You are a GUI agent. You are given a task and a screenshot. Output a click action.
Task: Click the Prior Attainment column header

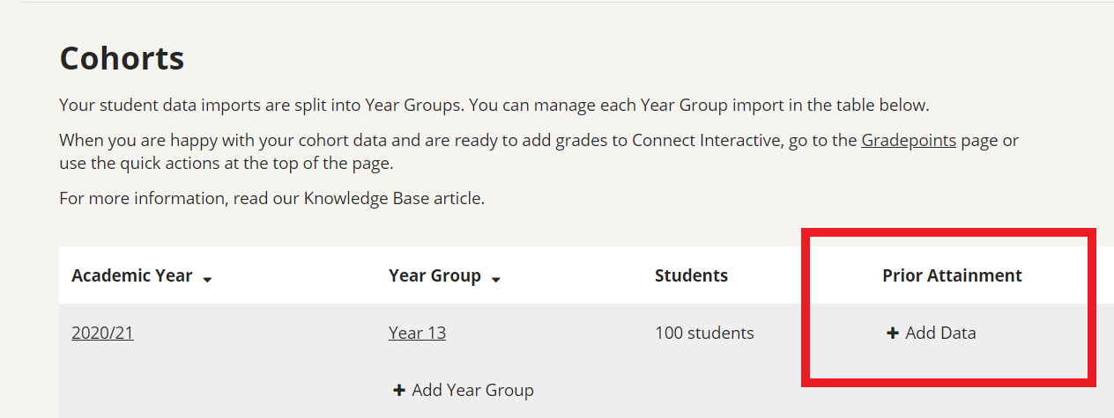click(x=952, y=275)
